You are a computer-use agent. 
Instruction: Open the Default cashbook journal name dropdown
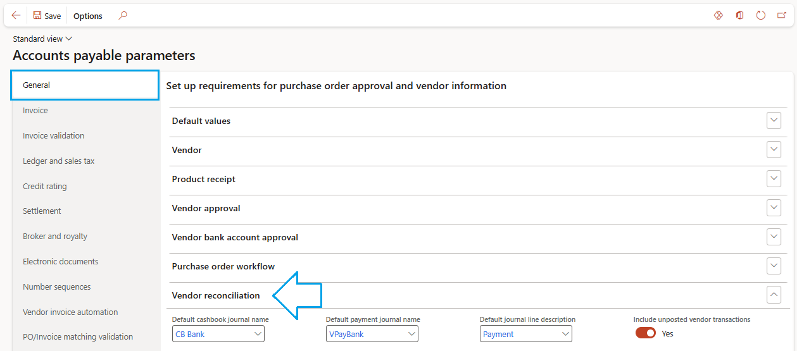point(258,334)
